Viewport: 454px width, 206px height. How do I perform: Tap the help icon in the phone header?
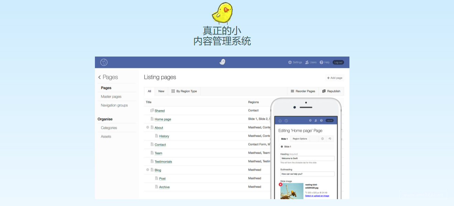tap(321, 121)
